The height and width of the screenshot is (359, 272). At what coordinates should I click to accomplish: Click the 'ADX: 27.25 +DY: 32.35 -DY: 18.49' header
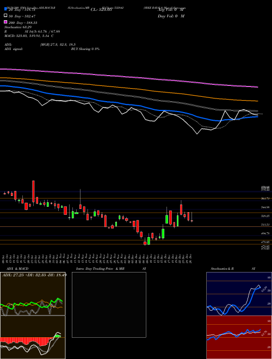[34, 275]
